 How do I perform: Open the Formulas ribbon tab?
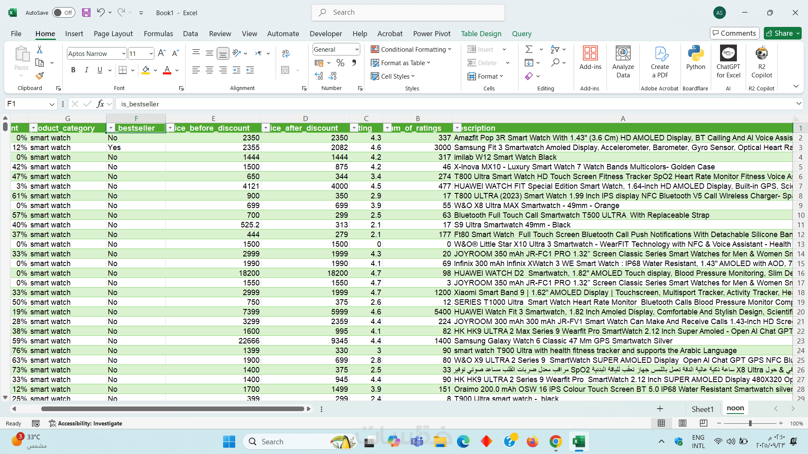(158, 34)
